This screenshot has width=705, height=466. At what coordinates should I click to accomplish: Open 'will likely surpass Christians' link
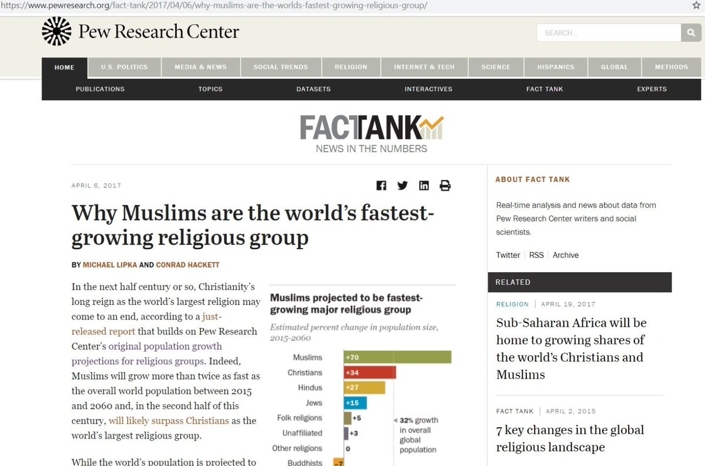pos(169,421)
